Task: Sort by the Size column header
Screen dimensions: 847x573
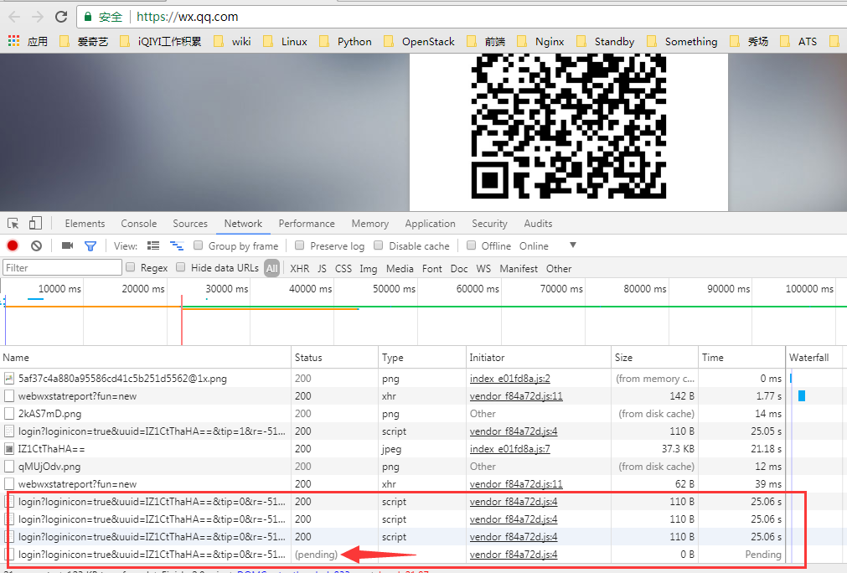Action: tap(654, 358)
